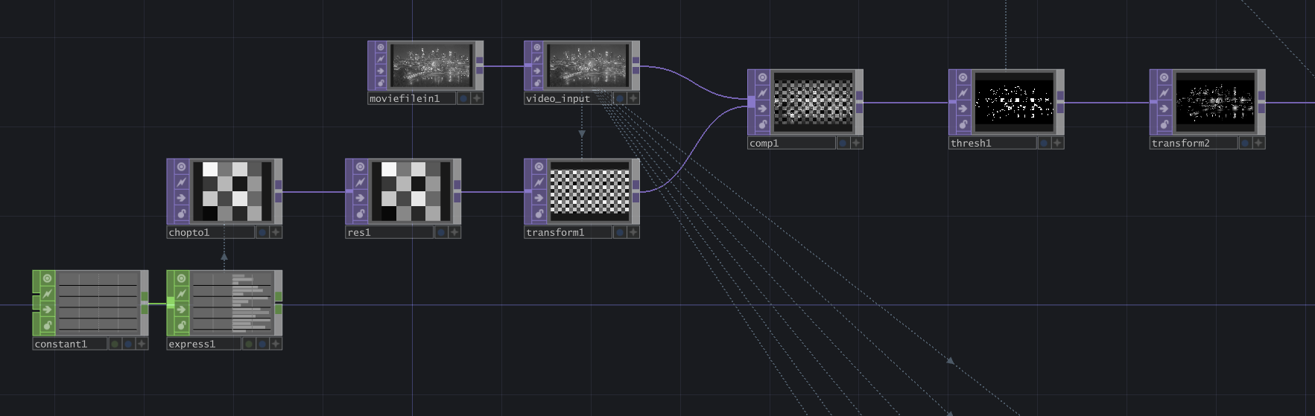Viewport: 1315px width, 416px height.
Task: Click the lock flag on comp1
Action: click(x=762, y=124)
